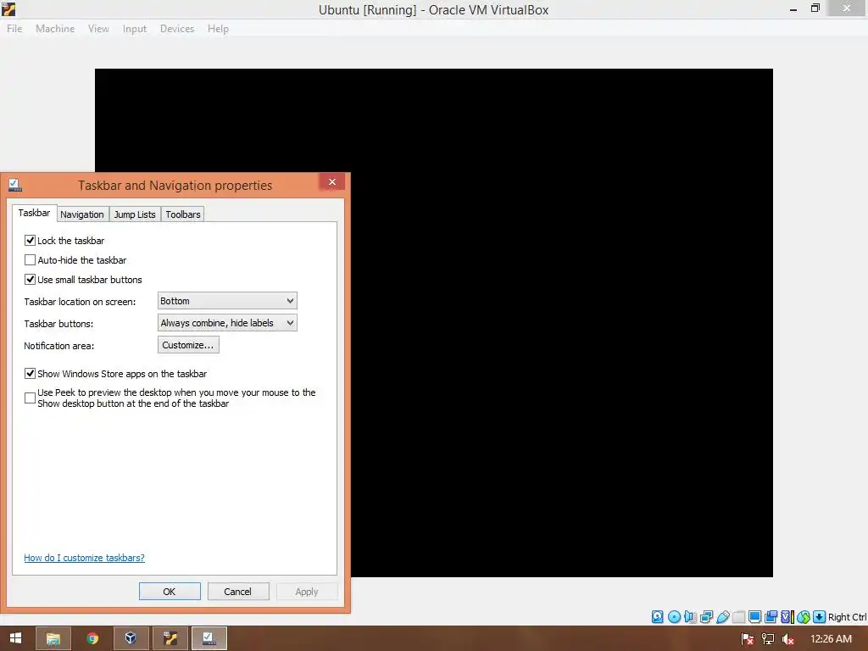This screenshot has width=868, height=651.
Task: Minimize the VirtualBox window
Action: tap(793, 8)
